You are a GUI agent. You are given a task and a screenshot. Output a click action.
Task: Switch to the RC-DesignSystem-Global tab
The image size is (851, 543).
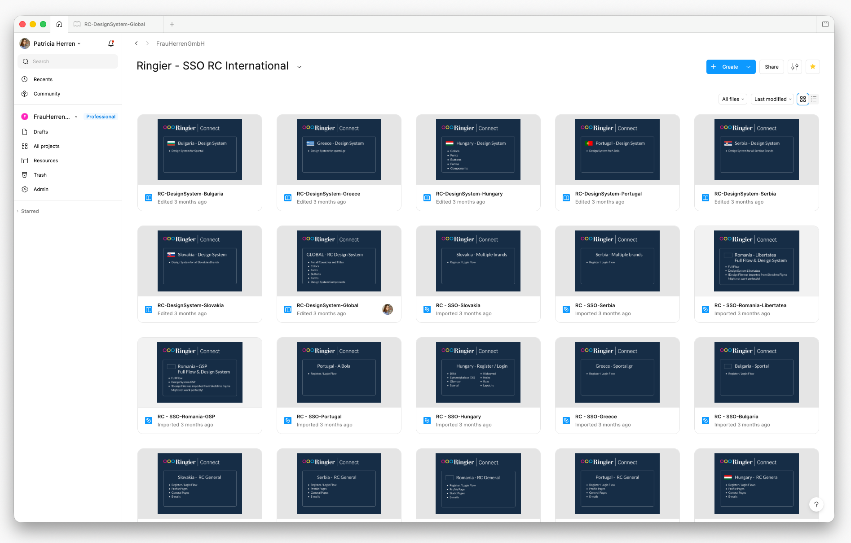115,24
